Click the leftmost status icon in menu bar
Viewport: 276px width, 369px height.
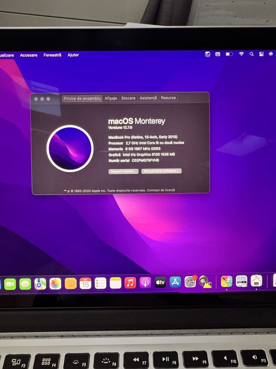pos(208,54)
